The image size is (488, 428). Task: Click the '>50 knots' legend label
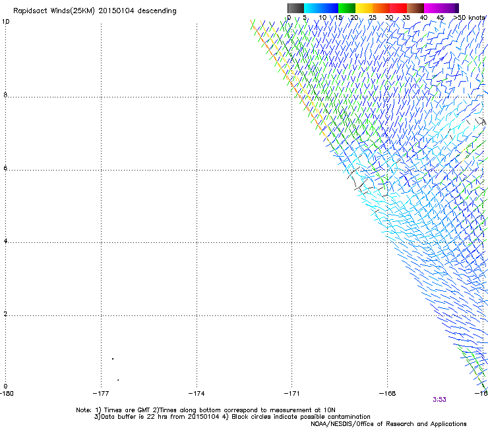(x=470, y=18)
